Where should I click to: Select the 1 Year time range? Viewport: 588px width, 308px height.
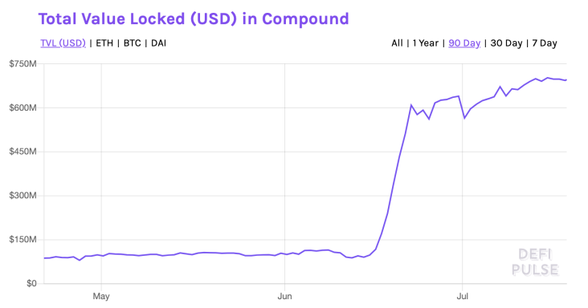point(425,43)
